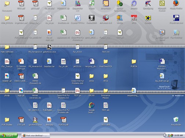This screenshot has height=138, width=185.
Task: Select Swiss-Prot Fur Proteins.txt file
Action: tap(64, 91)
